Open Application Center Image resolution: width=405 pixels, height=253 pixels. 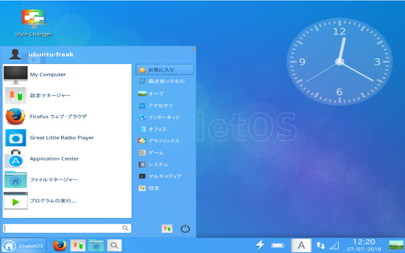67,159
